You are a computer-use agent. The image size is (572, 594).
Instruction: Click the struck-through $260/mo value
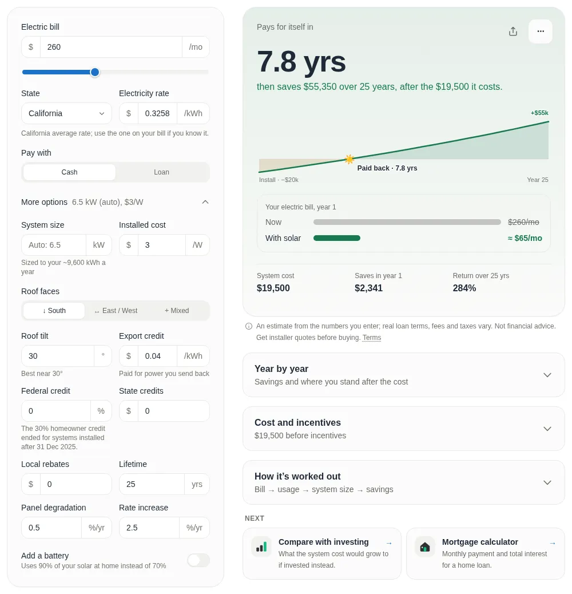point(523,223)
